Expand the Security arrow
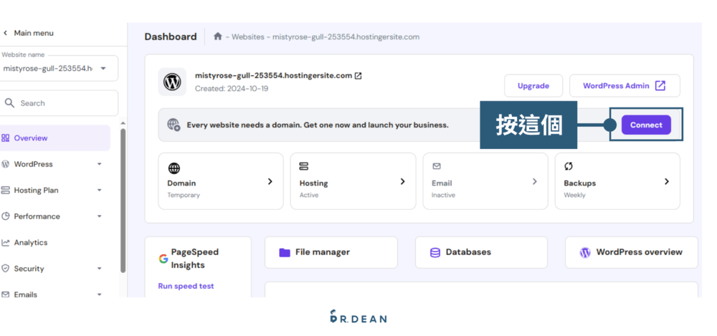This screenshot has height=336, width=717. coord(99,269)
